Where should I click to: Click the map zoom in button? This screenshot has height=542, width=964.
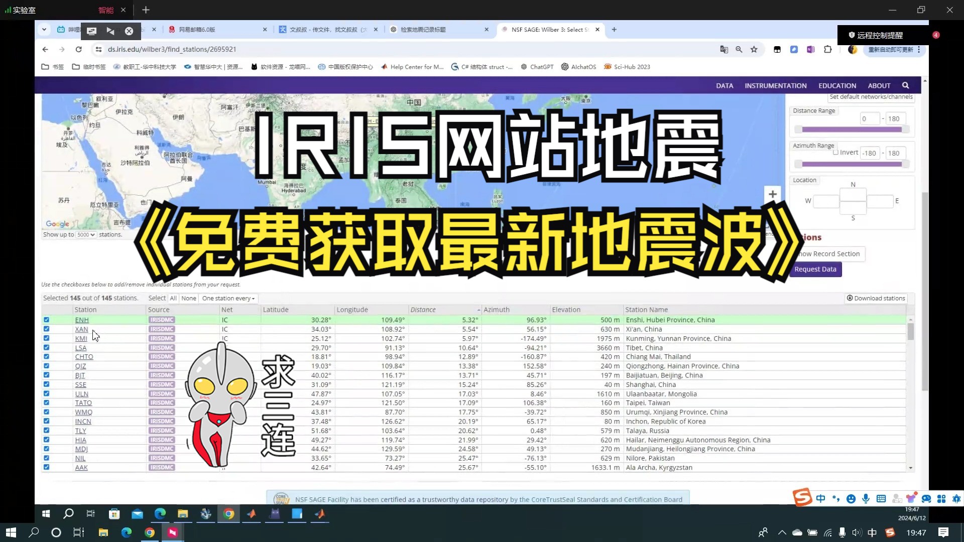(773, 193)
